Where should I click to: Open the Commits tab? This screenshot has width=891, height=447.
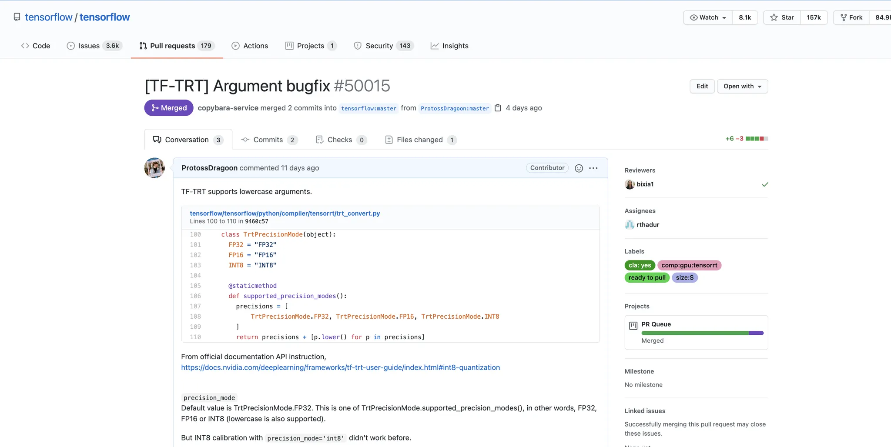coord(268,140)
